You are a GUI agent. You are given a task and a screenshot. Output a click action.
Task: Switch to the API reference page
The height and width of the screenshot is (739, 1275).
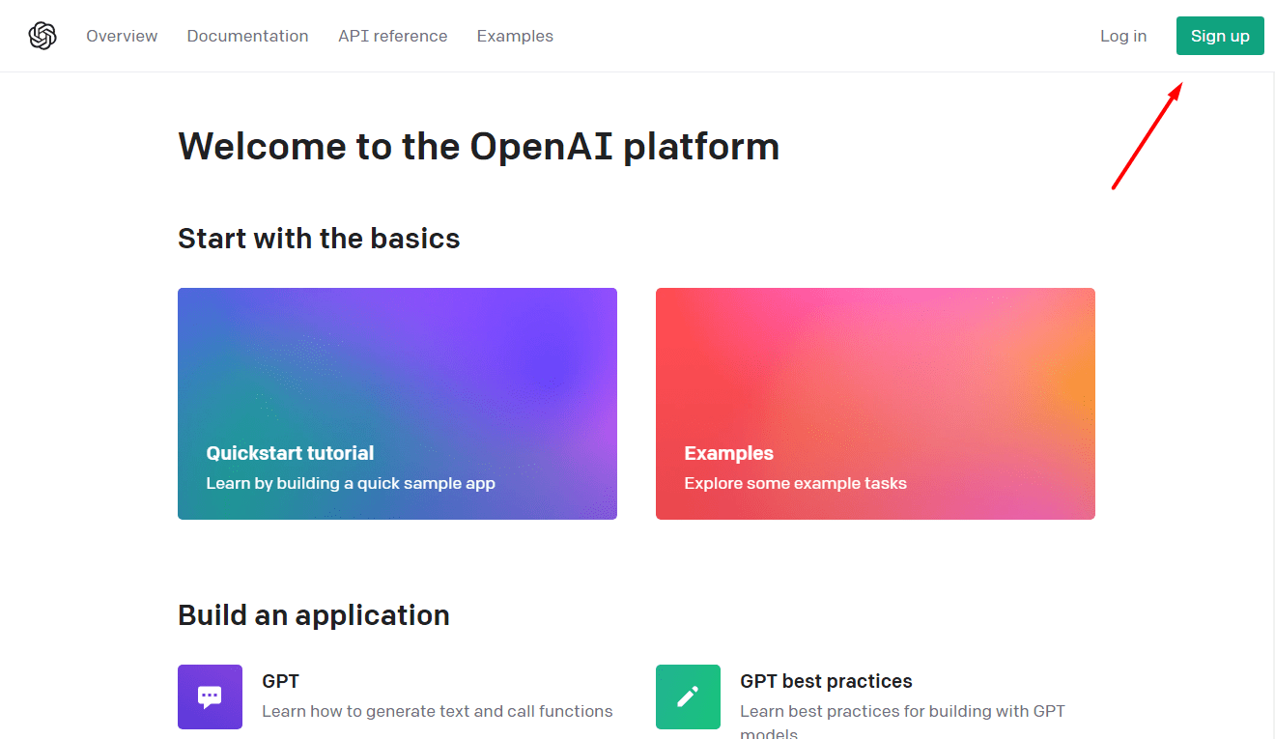point(392,36)
